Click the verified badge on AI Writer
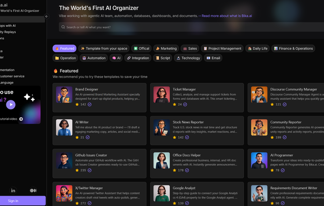 (x=88, y=137)
